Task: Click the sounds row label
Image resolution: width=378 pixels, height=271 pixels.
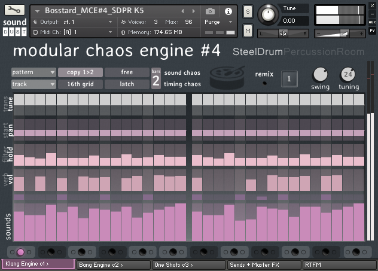Action: pyautogui.click(x=8, y=226)
